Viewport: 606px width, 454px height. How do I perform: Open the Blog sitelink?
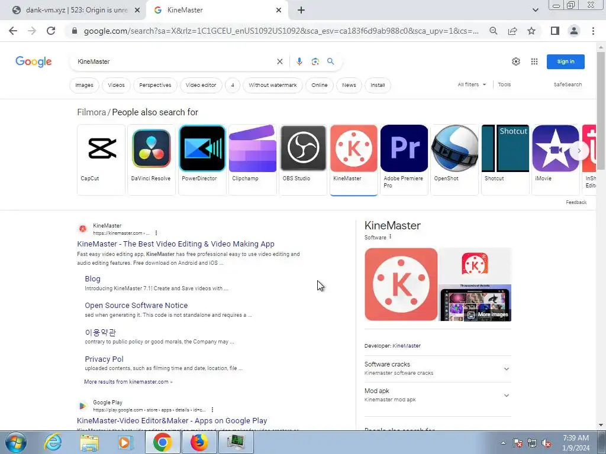(92, 279)
